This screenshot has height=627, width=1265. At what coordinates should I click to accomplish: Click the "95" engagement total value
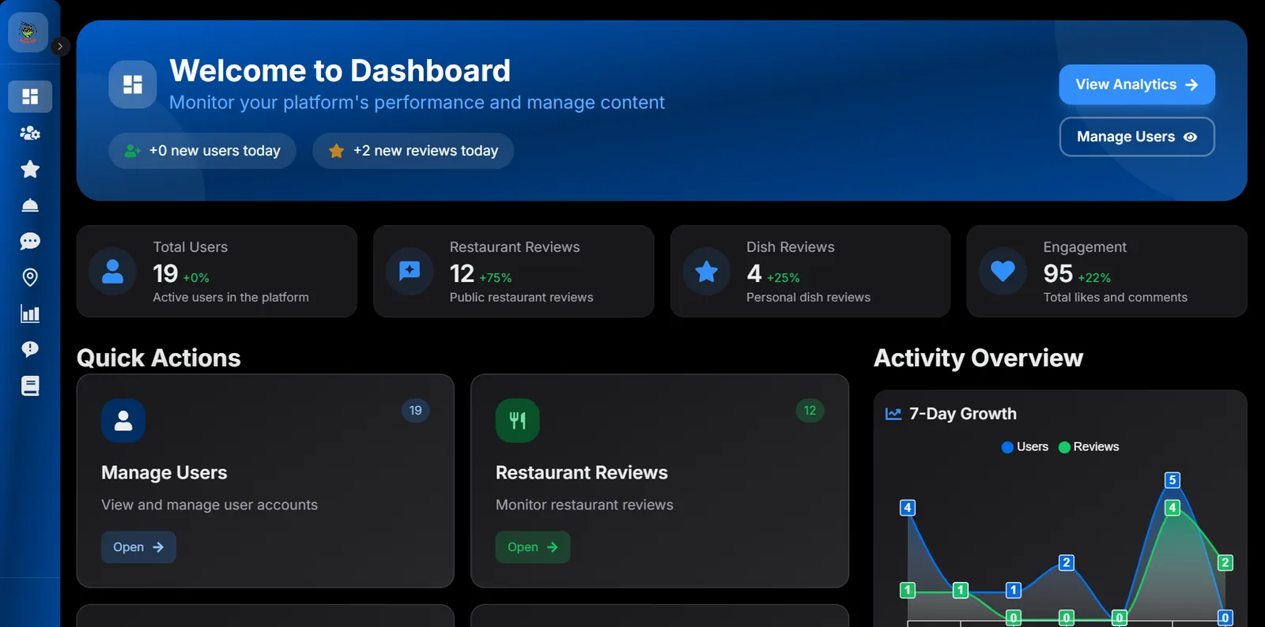point(1058,273)
